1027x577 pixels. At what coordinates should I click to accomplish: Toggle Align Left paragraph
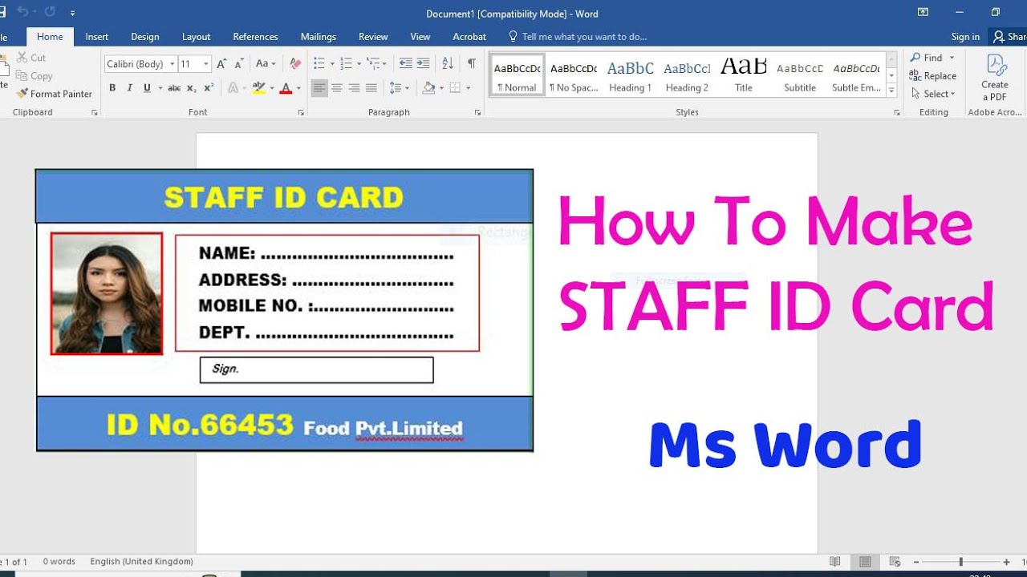[x=319, y=88]
